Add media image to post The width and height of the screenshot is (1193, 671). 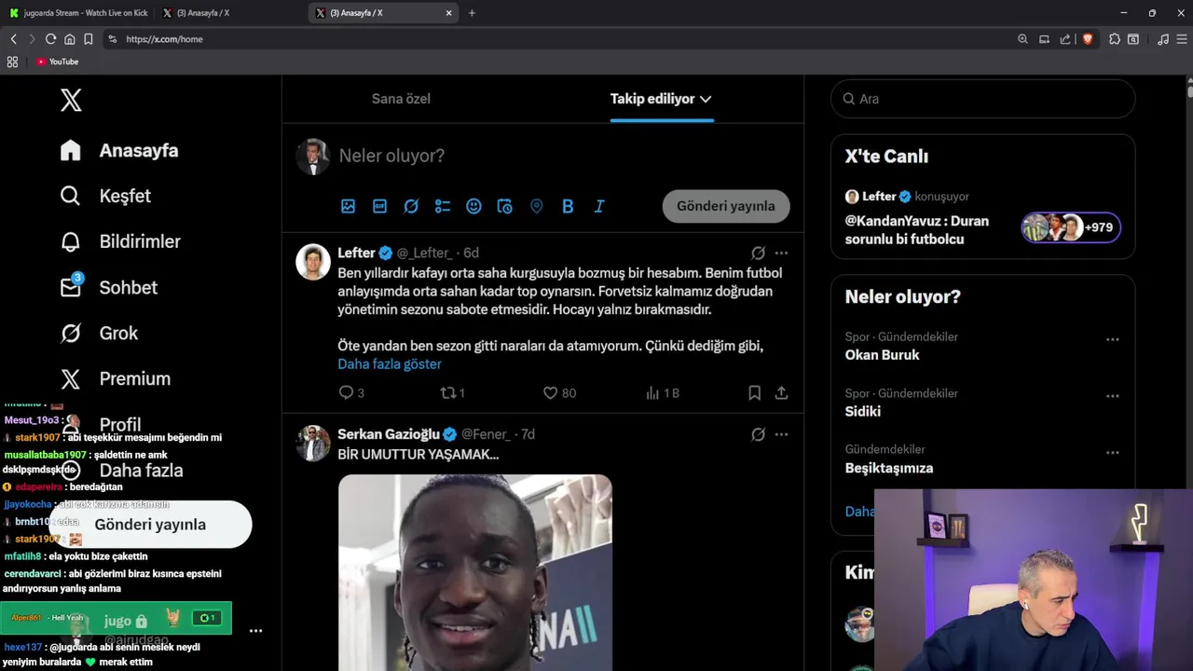pos(348,206)
